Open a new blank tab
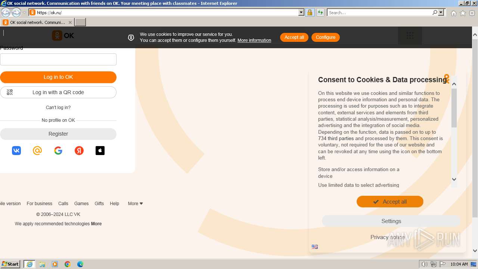The height and width of the screenshot is (269, 478). [80, 22]
